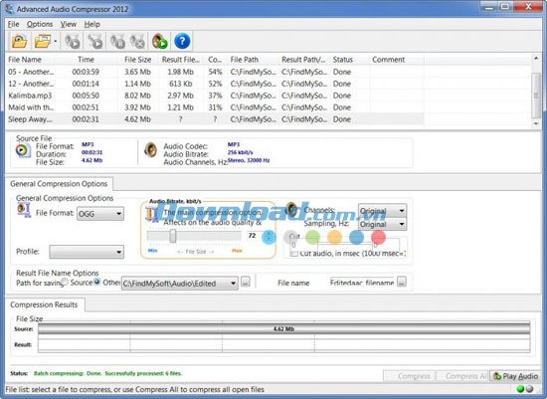Open the Sampling Hz Original dropdown
This screenshot has height=399, width=547.
tap(382, 224)
